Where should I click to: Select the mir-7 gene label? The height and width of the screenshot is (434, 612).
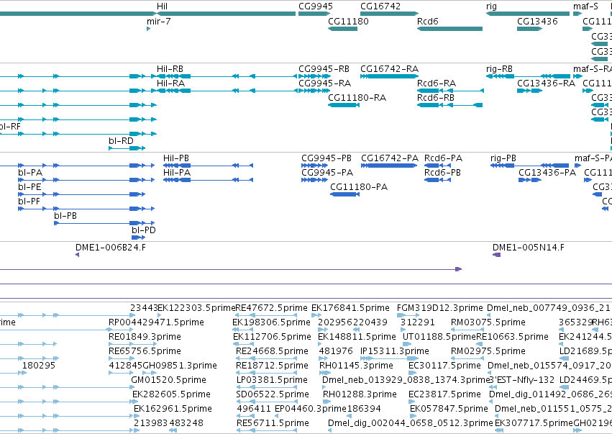158,22
